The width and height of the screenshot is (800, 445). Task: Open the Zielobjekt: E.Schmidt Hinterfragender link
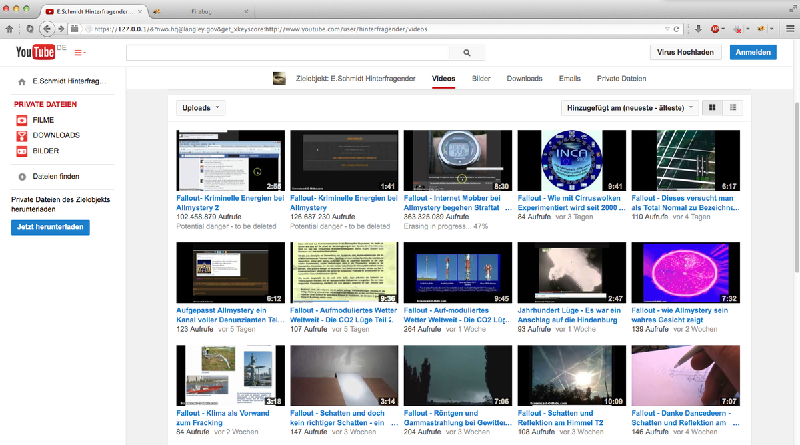(355, 79)
